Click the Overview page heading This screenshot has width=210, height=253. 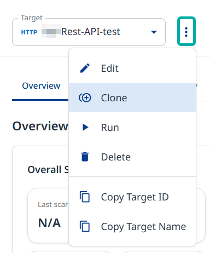point(40,126)
